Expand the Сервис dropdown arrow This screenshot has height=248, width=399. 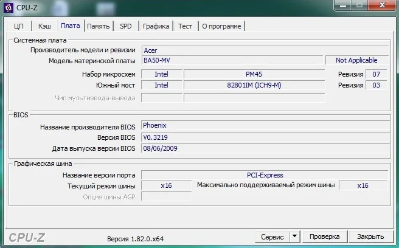point(294,236)
